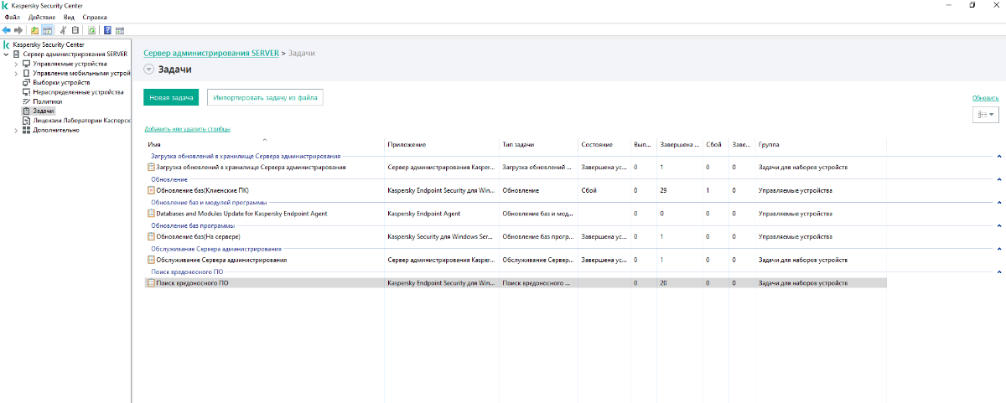Expand the Дополнительно tree node

[x=16, y=130]
